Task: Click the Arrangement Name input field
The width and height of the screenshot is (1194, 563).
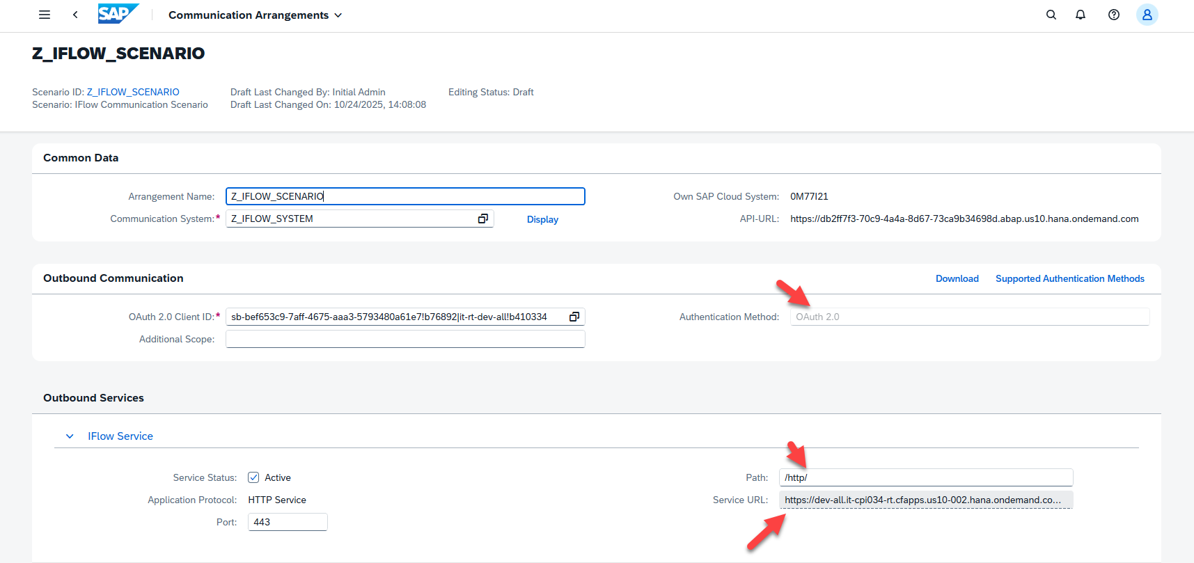Action: point(404,196)
